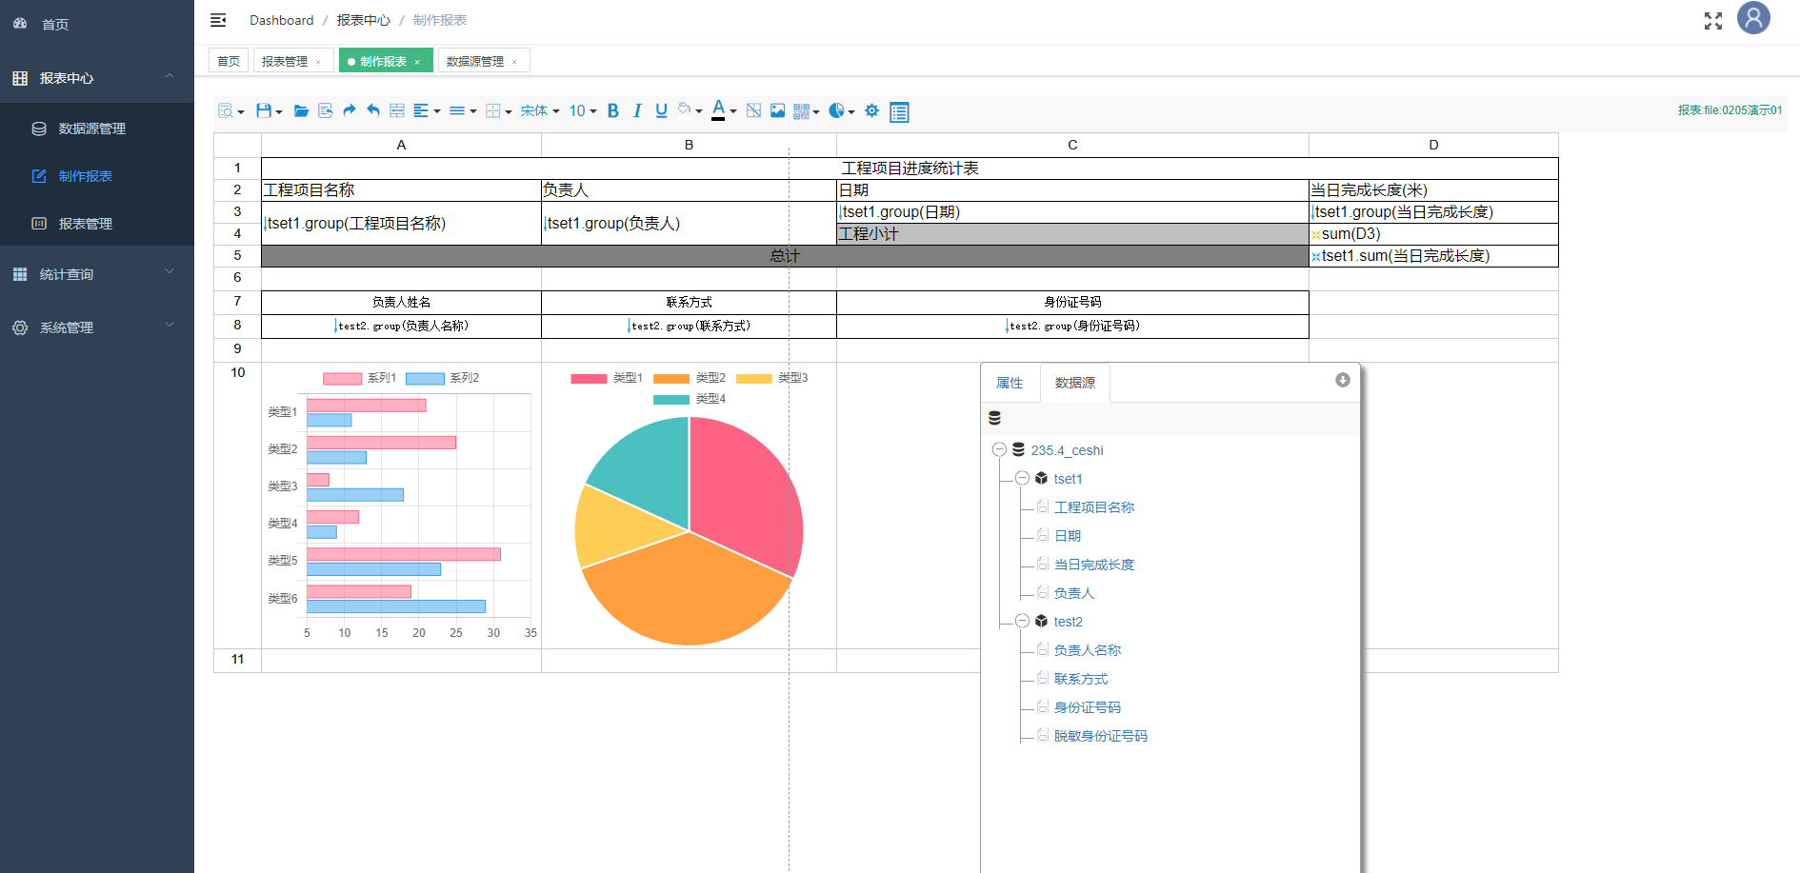Open report file with the folder icon
Screen dimensions: 1800x873
pos(301,111)
